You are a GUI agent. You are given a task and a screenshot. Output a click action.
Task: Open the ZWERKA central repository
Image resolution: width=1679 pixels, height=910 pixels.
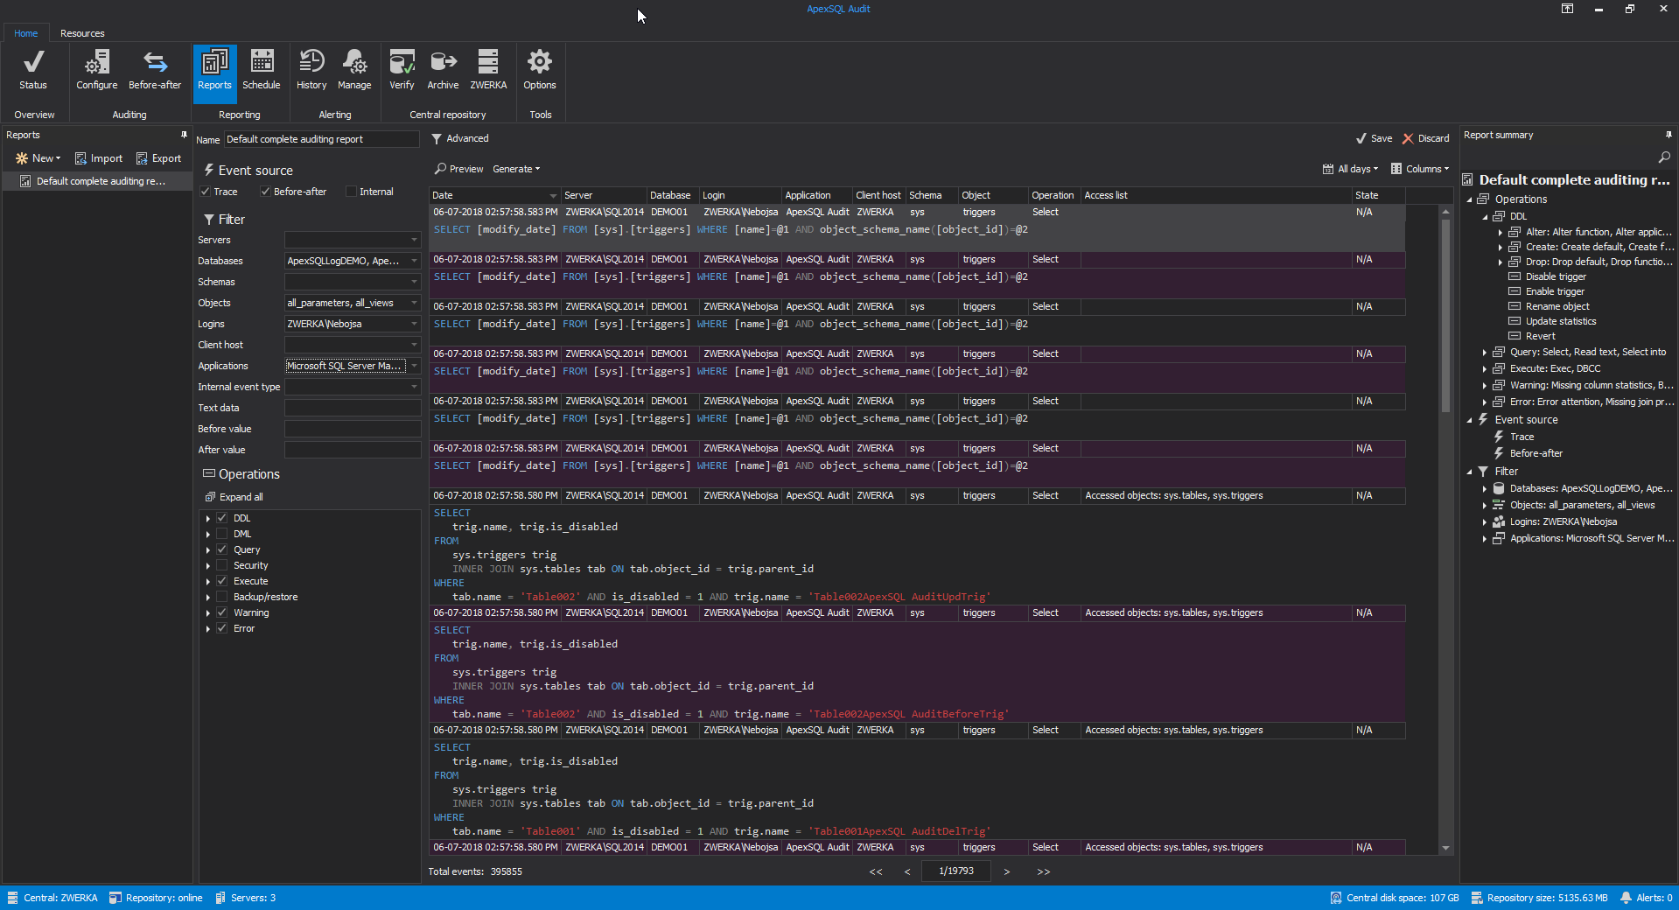488,70
